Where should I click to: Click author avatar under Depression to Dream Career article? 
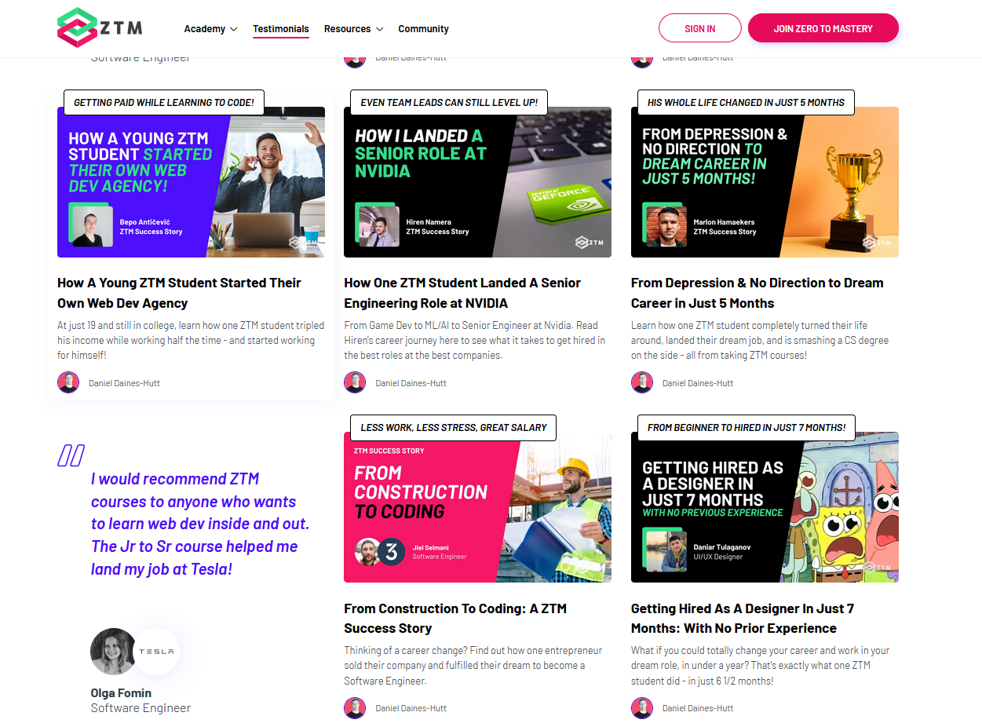(x=642, y=382)
